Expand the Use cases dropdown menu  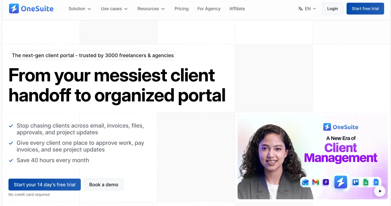coord(114,9)
